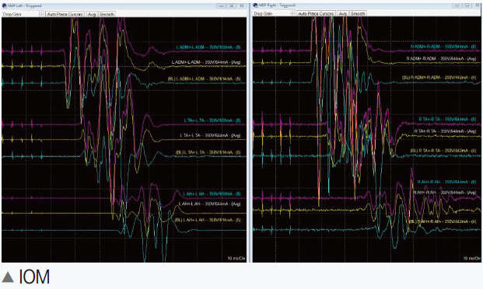Minimize the MEP Right window

pyautogui.click(x=457, y=5)
